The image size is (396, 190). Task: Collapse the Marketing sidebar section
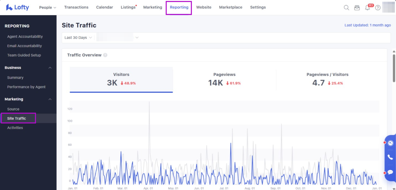pos(50,99)
